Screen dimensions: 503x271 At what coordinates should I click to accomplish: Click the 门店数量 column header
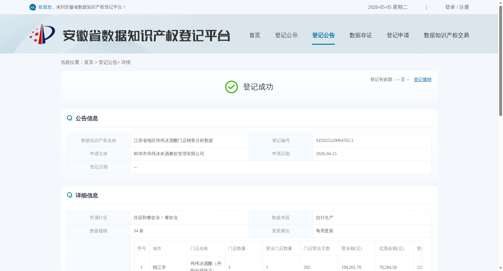point(237,248)
